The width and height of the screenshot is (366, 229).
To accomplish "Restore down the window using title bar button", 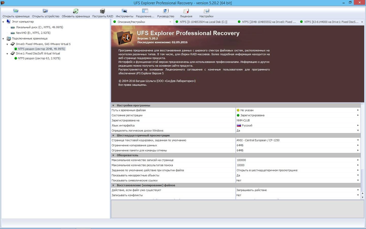I will [x=350, y=3].
